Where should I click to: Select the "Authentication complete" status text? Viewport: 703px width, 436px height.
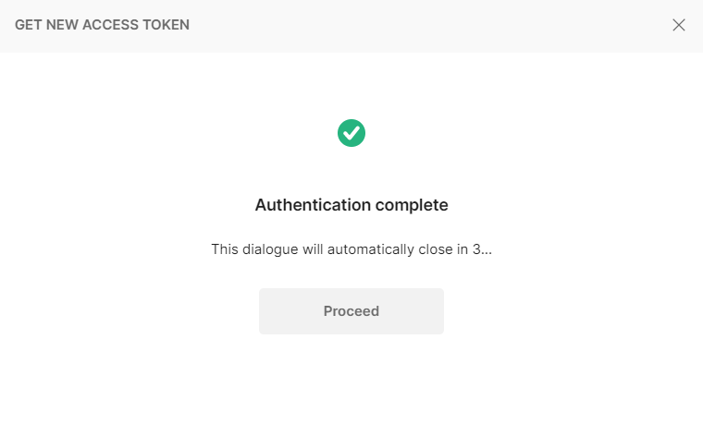[x=351, y=205]
